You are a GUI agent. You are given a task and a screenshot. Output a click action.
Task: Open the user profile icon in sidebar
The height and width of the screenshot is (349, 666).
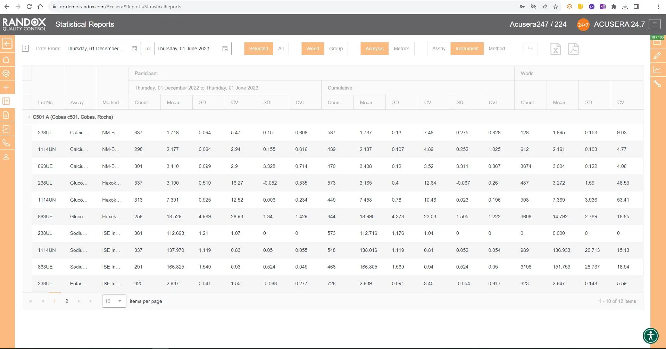click(6, 157)
